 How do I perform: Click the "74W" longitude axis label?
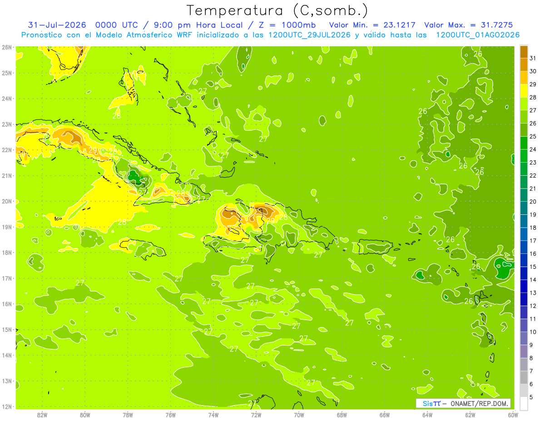click(x=213, y=414)
